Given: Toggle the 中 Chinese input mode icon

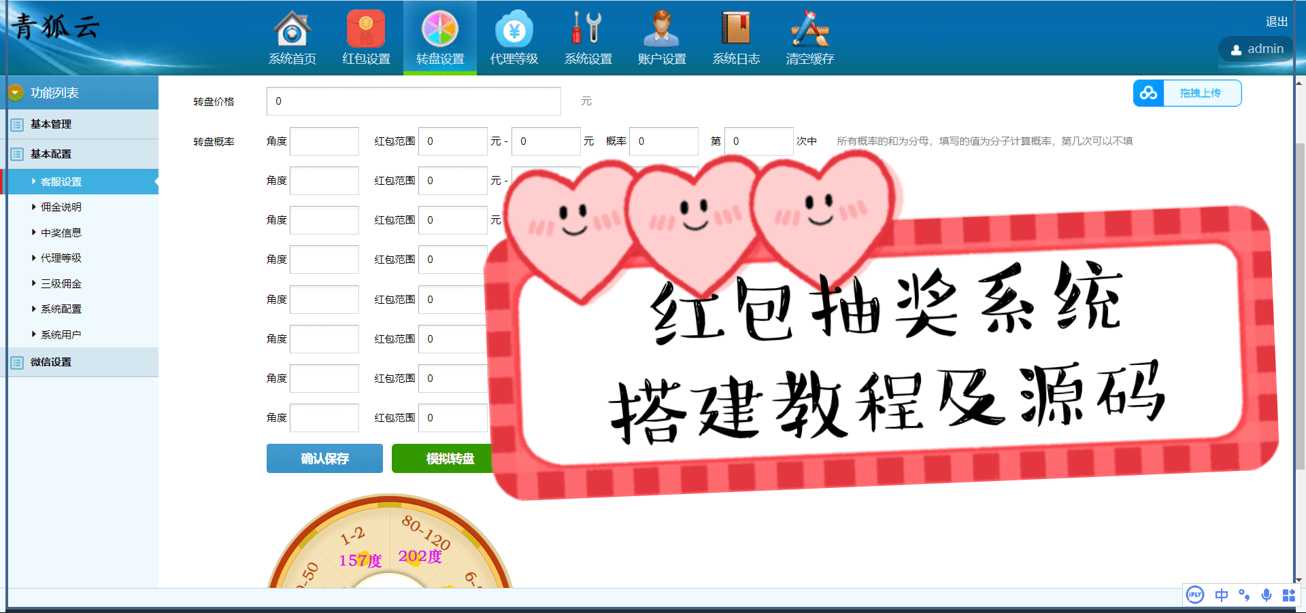Looking at the screenshot, I should point(1222,595).
